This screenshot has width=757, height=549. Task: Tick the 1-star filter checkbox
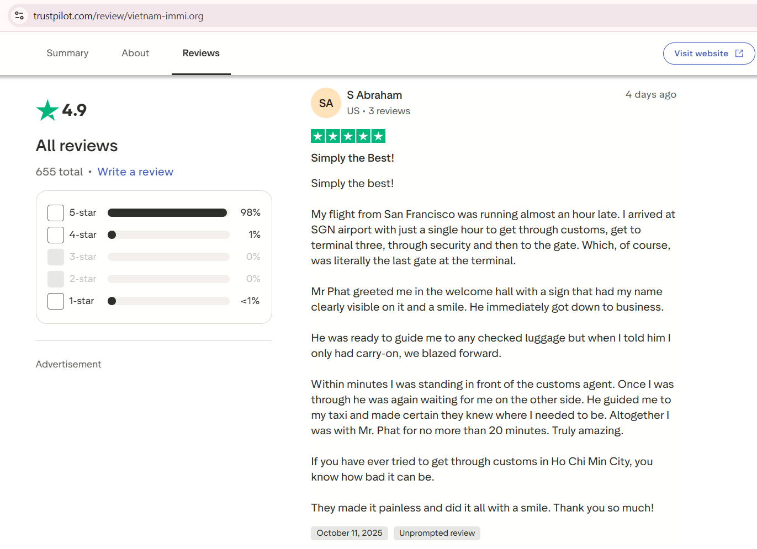tap(56, 301)
